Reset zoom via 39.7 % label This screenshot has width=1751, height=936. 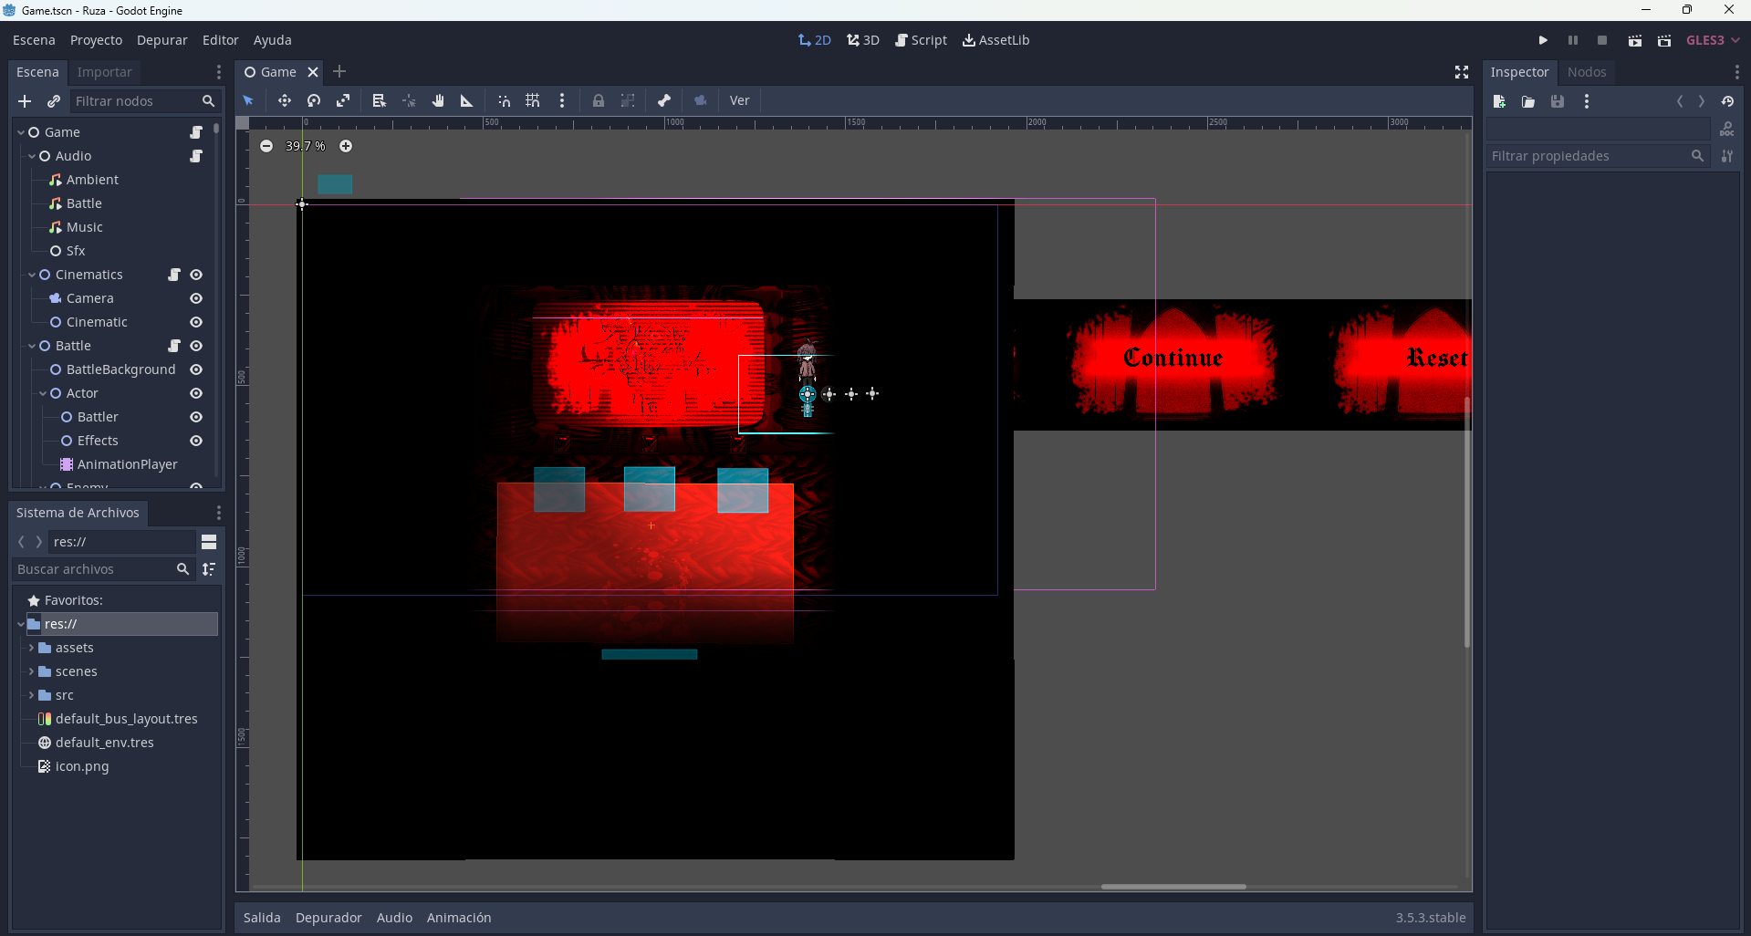click(305, 146)
